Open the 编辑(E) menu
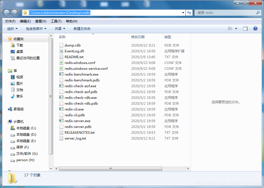The width and height of the screenshot is (264, 188). (x=25, y=21)
